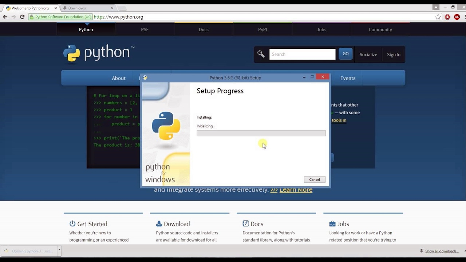The image size is (466, 262).
Task: Follow the Learn More link
Action: click(x=296, y=190)
